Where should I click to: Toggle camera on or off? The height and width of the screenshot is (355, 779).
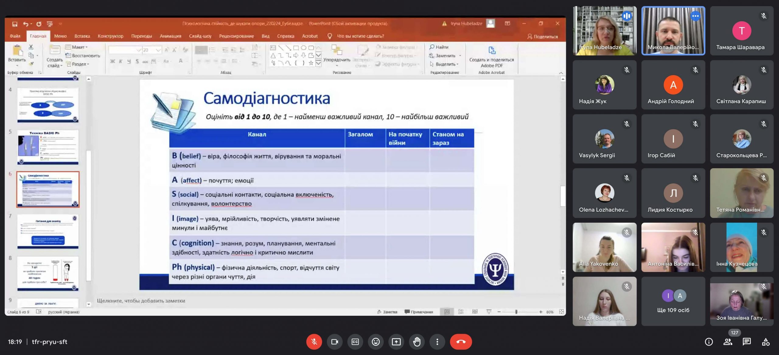click(334, 342)
